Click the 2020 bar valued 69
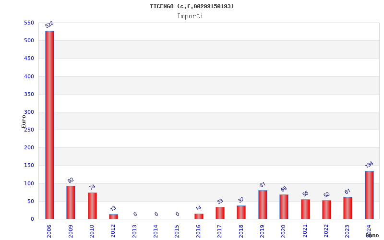The height and width of the screenshot is (240, 384). 284,207
